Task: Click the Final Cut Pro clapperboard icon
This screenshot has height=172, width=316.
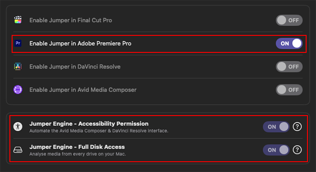Action: click(18, 20)
